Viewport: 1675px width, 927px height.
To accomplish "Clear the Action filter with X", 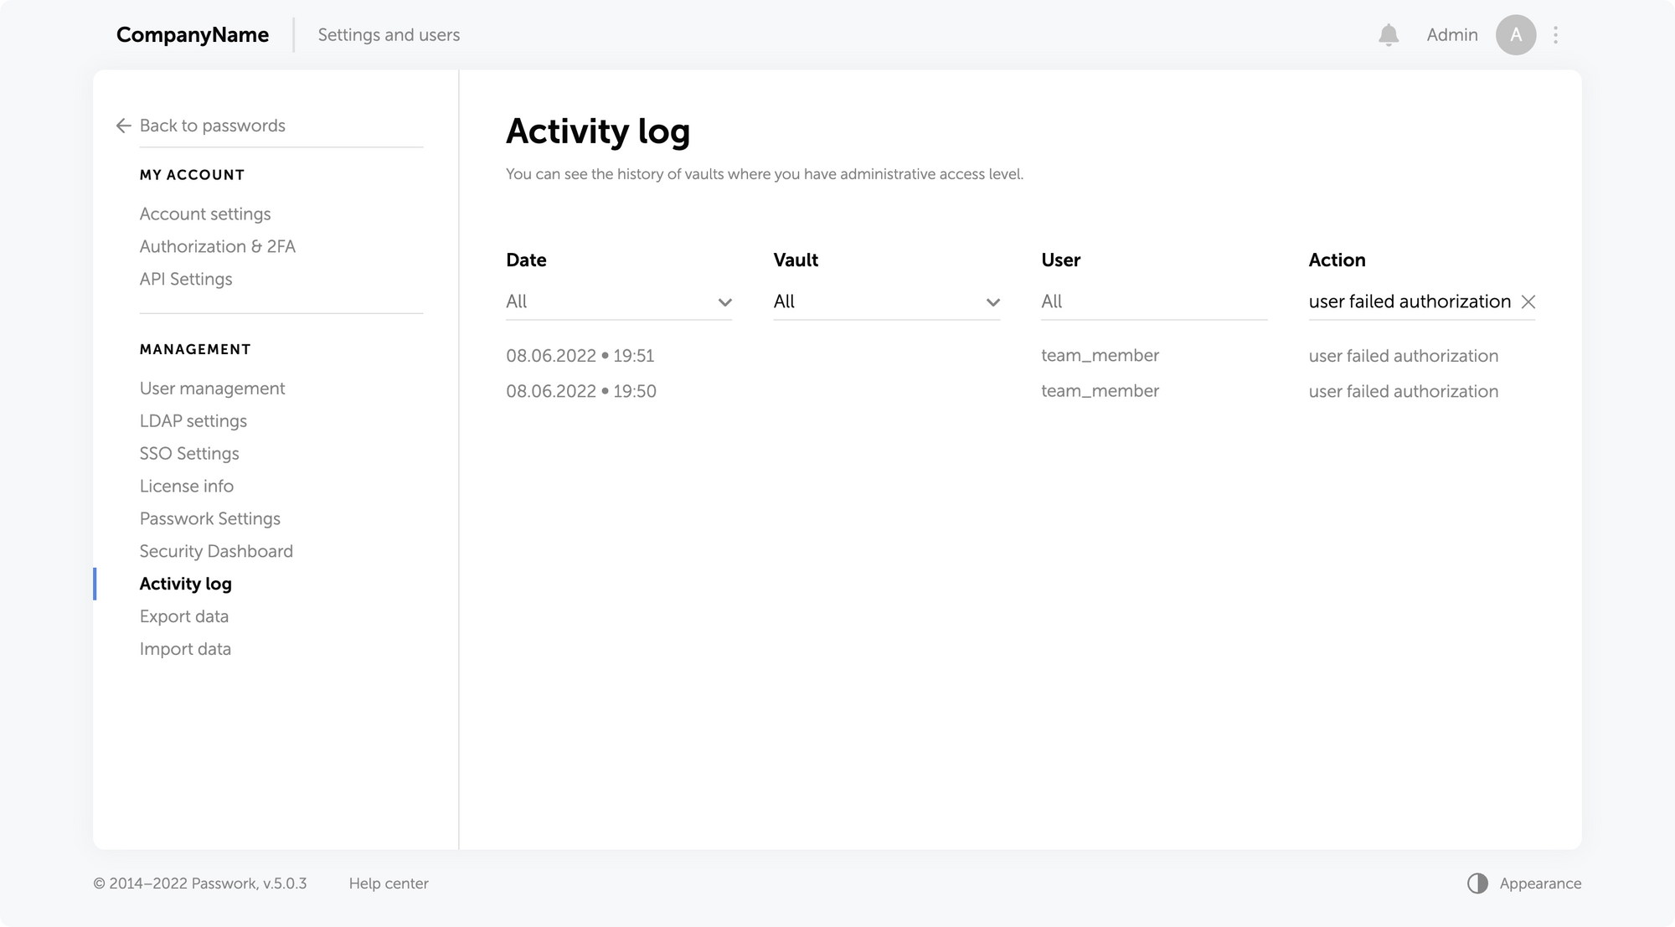I will coord(1528,301).
